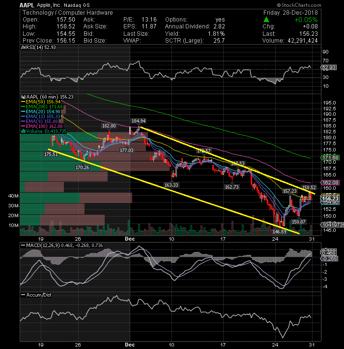Click the 162.73 low price label
This screenshot has height=349, width=344.
232,187
